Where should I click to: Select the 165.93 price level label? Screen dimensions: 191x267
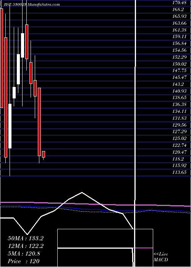pos(180,16)
